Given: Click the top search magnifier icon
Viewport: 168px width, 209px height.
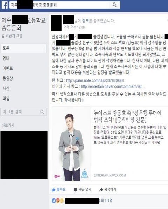Looking at the screenshot, I should click(114, 5).
